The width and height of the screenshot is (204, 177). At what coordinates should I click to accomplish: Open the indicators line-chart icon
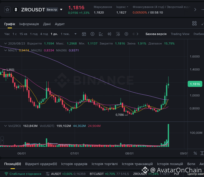coord(101,34)
